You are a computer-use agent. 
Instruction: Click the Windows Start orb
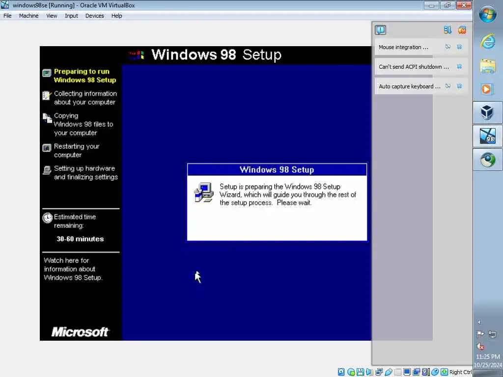(x=488, y=14)
